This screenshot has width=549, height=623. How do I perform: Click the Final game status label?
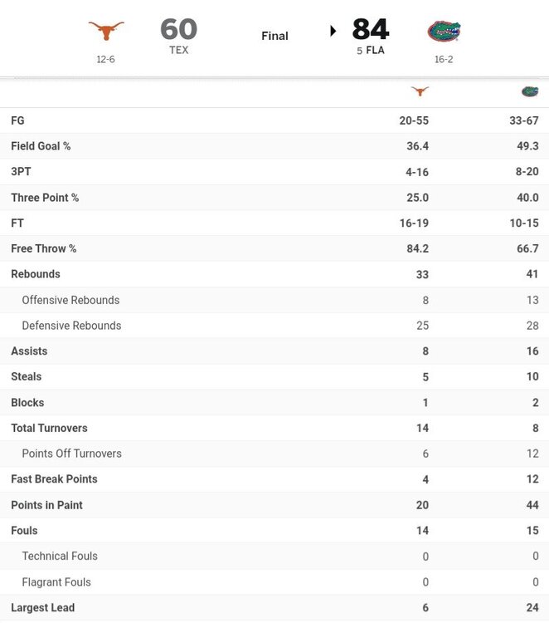tap(274, 36)
